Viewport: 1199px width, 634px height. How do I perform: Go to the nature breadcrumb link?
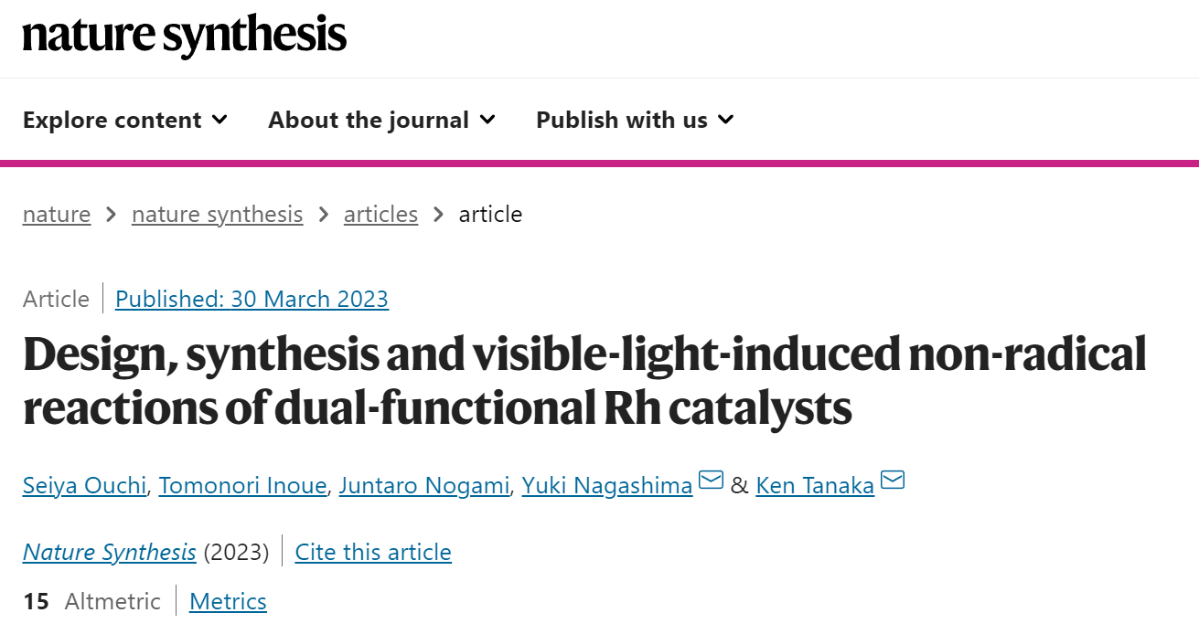coord(57,215)
